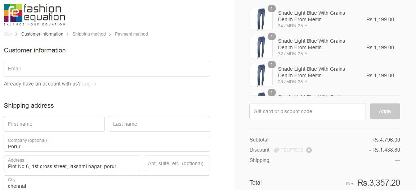Click the Apt, suite, etc. field

pyautogui.click(x=176, y=164)
